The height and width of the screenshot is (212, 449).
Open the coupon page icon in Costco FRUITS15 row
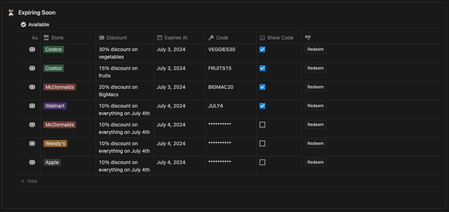[32, 68]
